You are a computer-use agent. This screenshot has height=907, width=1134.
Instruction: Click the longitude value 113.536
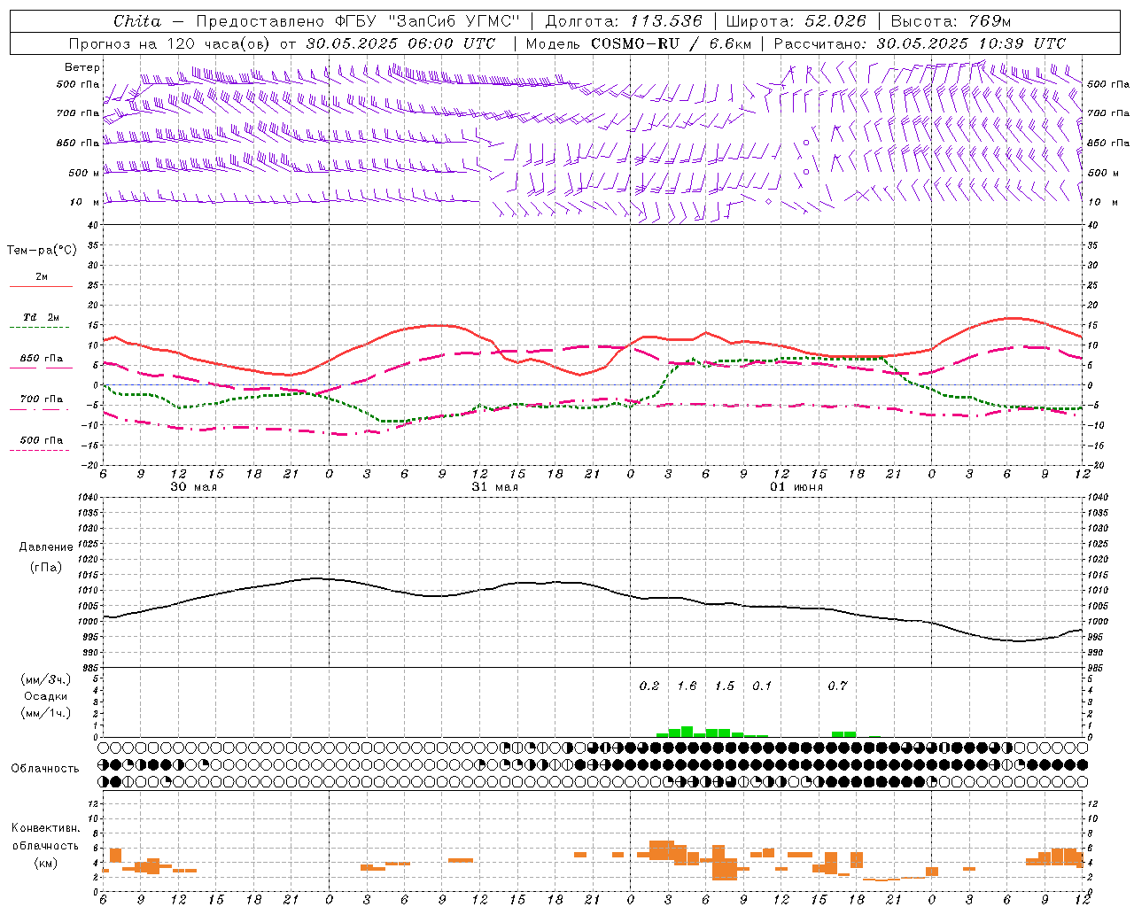(666, 21)
